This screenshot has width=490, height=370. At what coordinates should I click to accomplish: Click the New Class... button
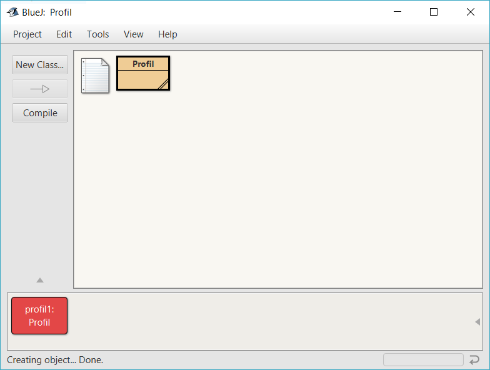point(40,65)
